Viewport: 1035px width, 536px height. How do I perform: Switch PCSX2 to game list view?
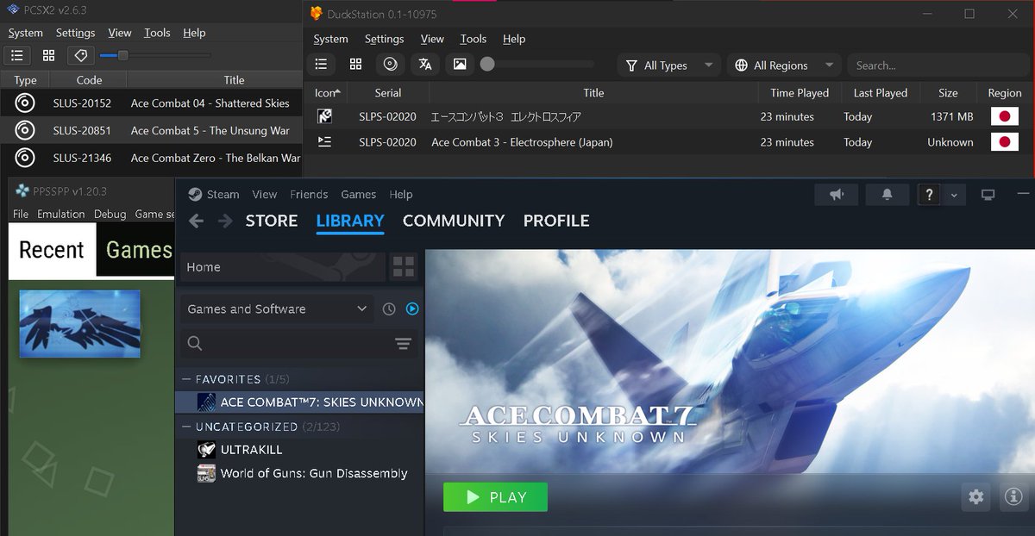(17, 56)
